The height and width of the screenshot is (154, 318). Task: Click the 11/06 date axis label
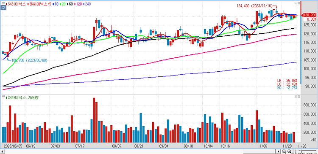tap(262, 146)
